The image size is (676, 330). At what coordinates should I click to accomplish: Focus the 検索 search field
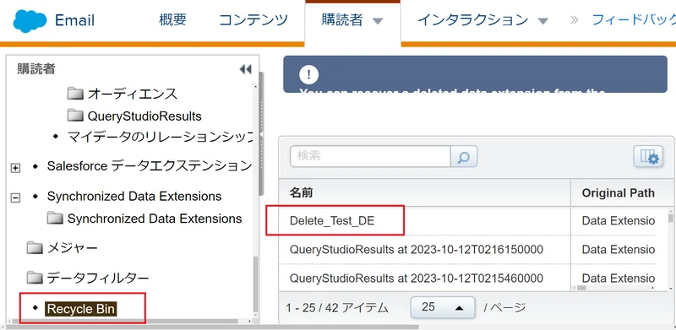point(370,156)
